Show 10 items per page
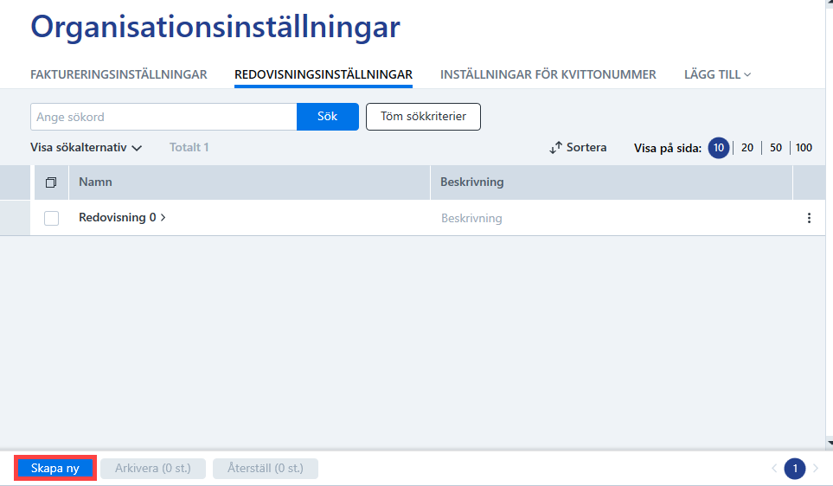The image size is (833, 486). pyautogui.click(x=718, y=148)
